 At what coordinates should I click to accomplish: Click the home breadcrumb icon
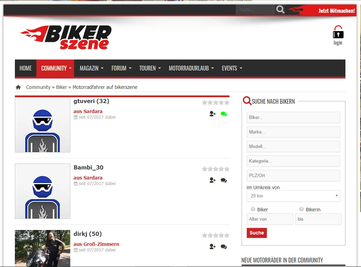click(x=18, y=87)
